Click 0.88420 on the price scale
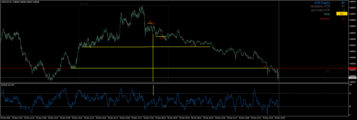This screenshot has height=120, width=357. click(353, 51)
